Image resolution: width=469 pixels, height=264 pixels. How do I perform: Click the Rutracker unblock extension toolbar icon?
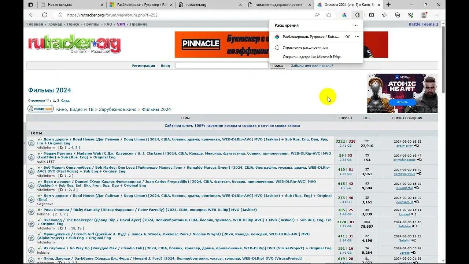344,15
